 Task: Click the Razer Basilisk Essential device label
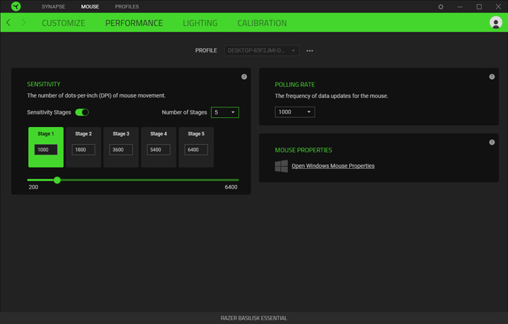(x=254, y=318)
